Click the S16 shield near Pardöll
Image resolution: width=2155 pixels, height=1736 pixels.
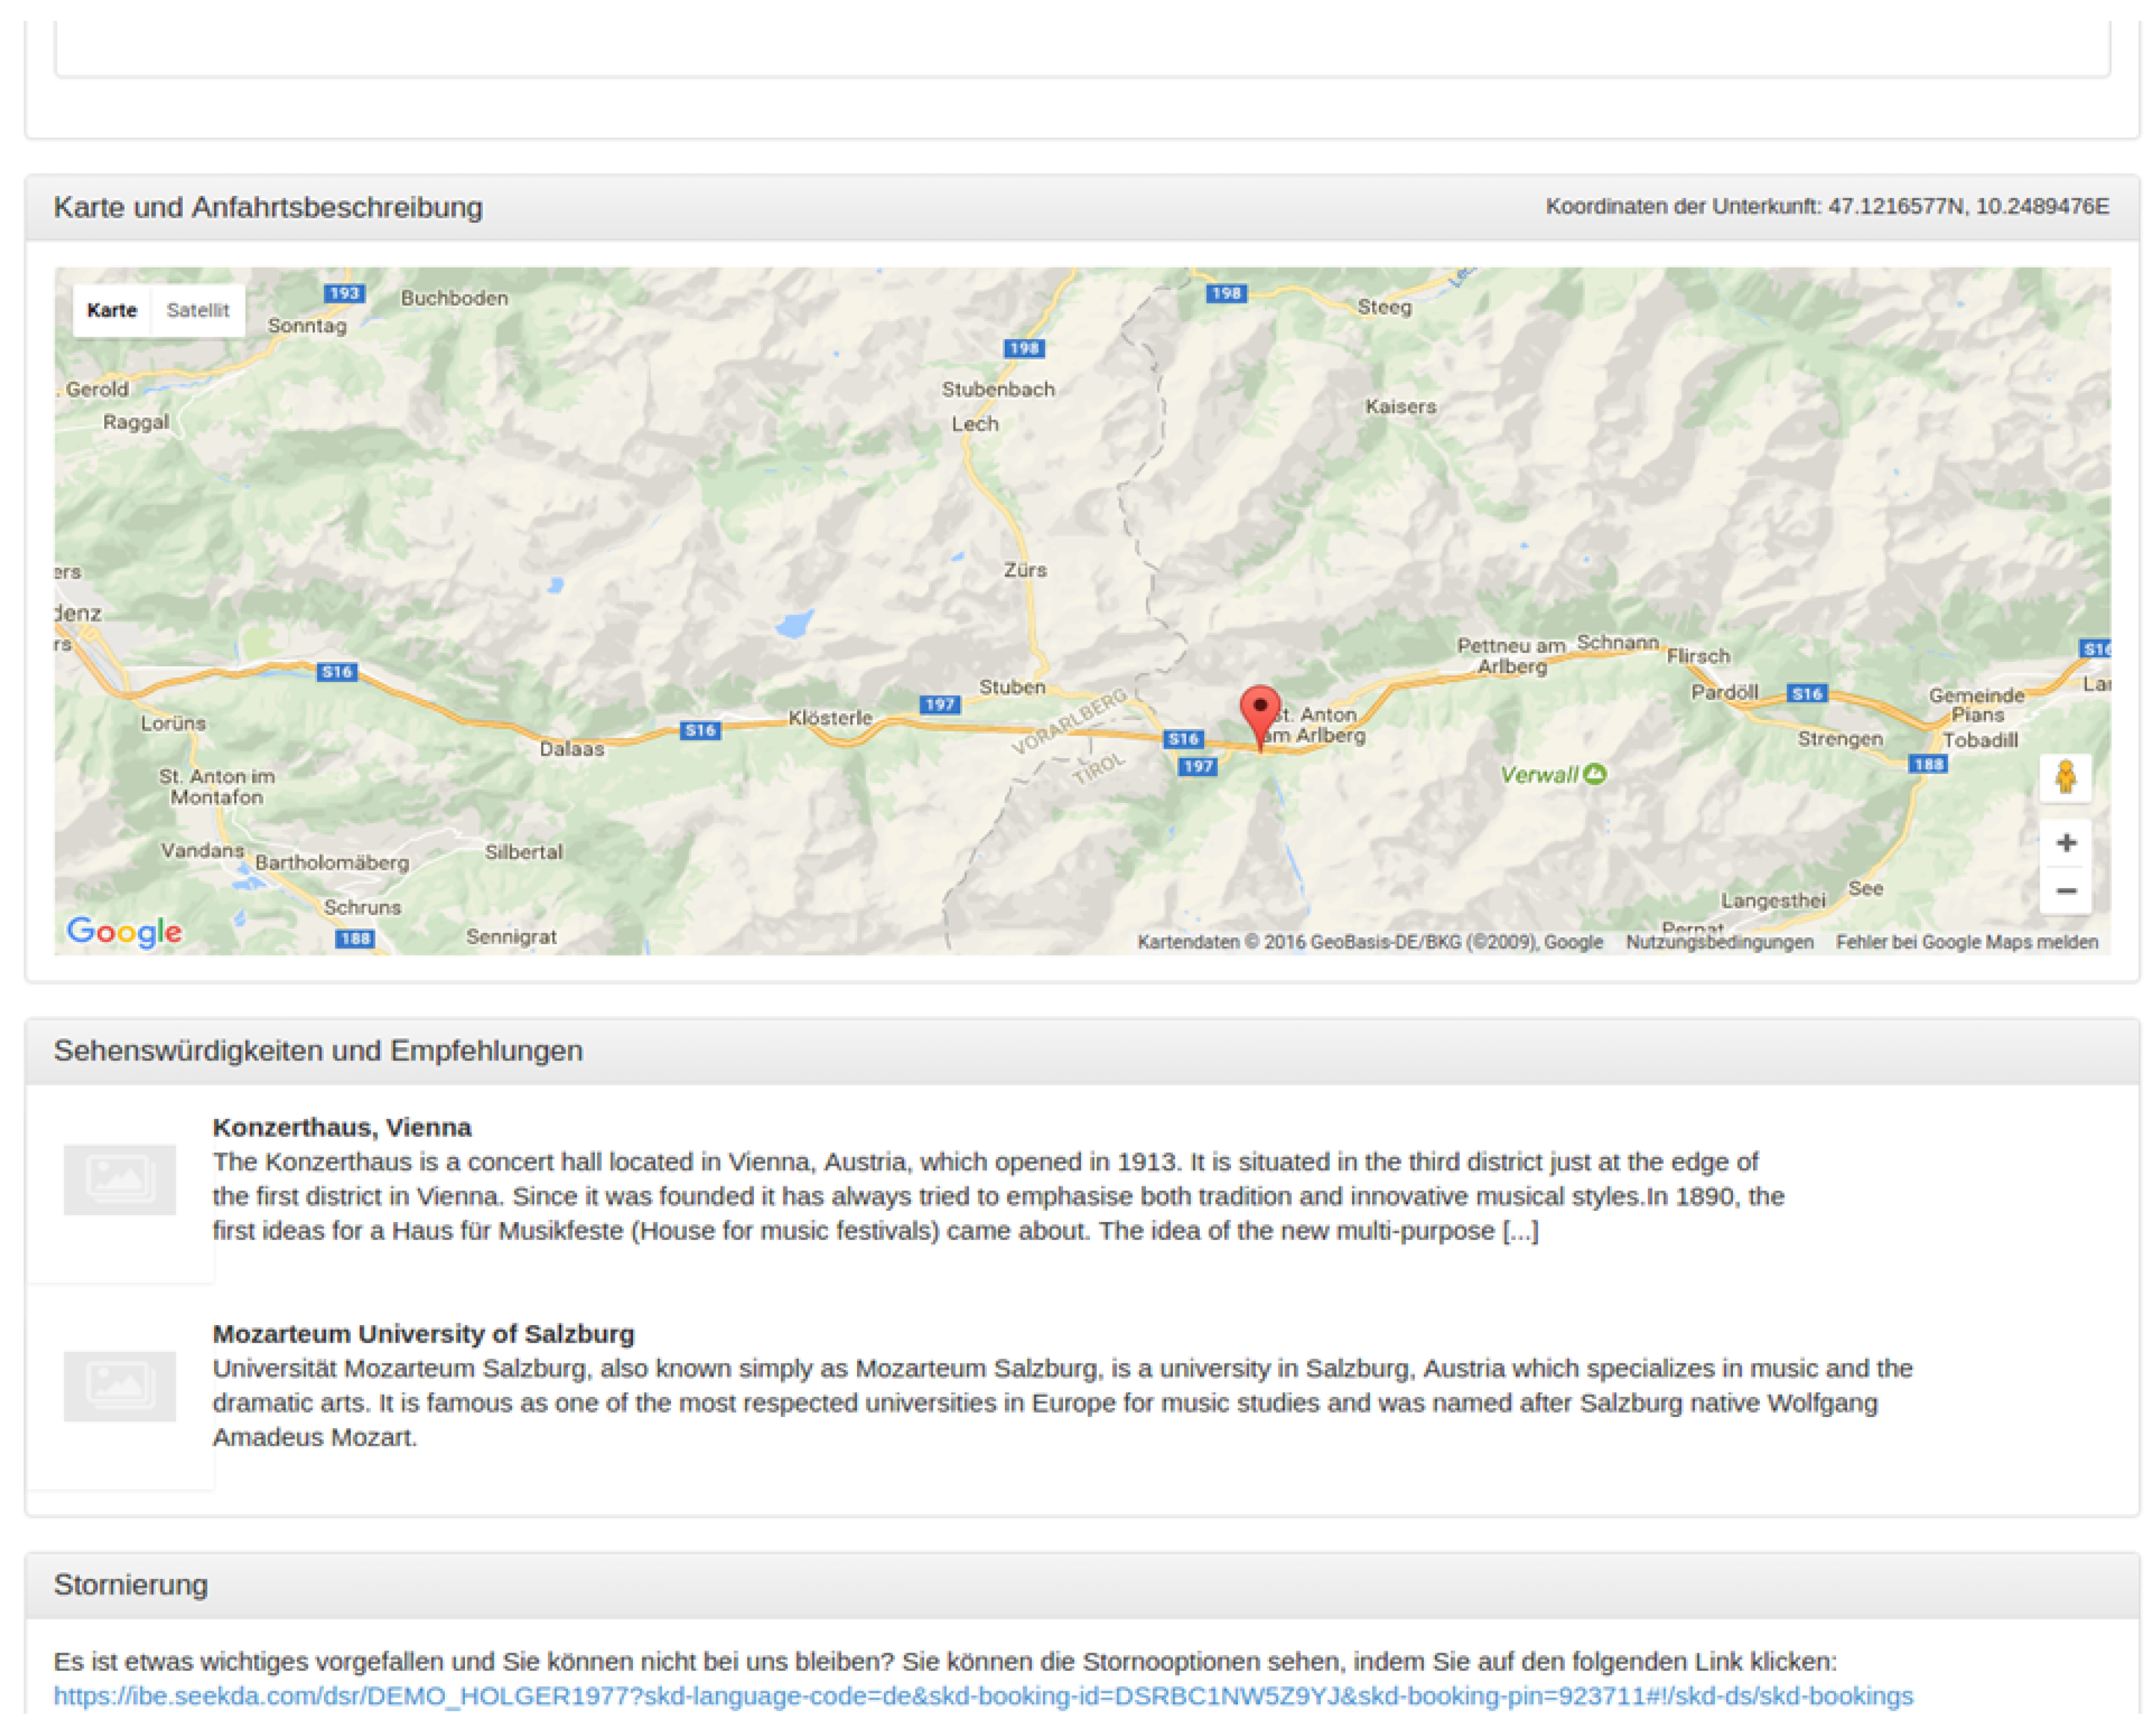pyautogui.click(x=1806, y=693)
